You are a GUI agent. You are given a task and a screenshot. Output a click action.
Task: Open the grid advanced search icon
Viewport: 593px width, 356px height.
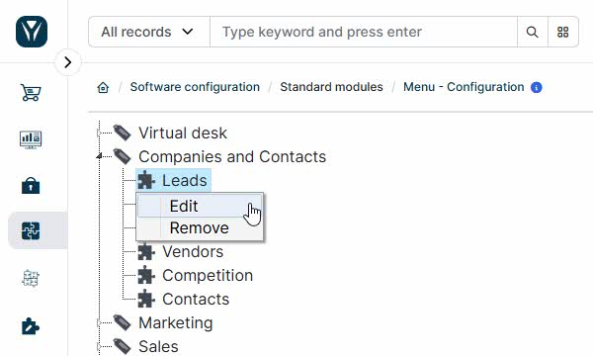pos(562,33)
